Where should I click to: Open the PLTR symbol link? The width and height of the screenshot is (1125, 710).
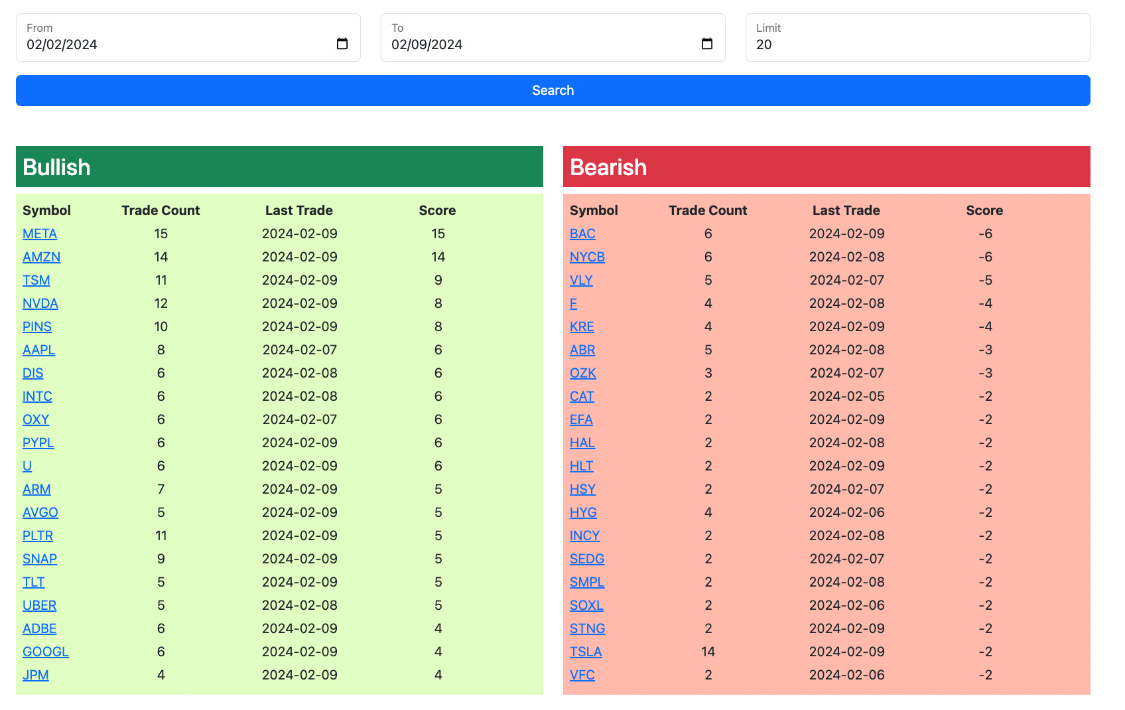(x=38, y=535)
